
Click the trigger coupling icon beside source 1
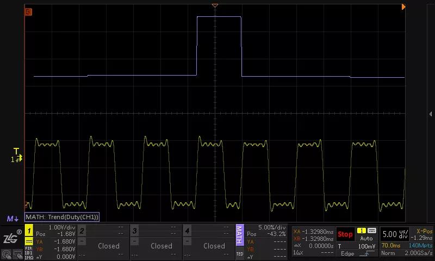pos(372,231)
